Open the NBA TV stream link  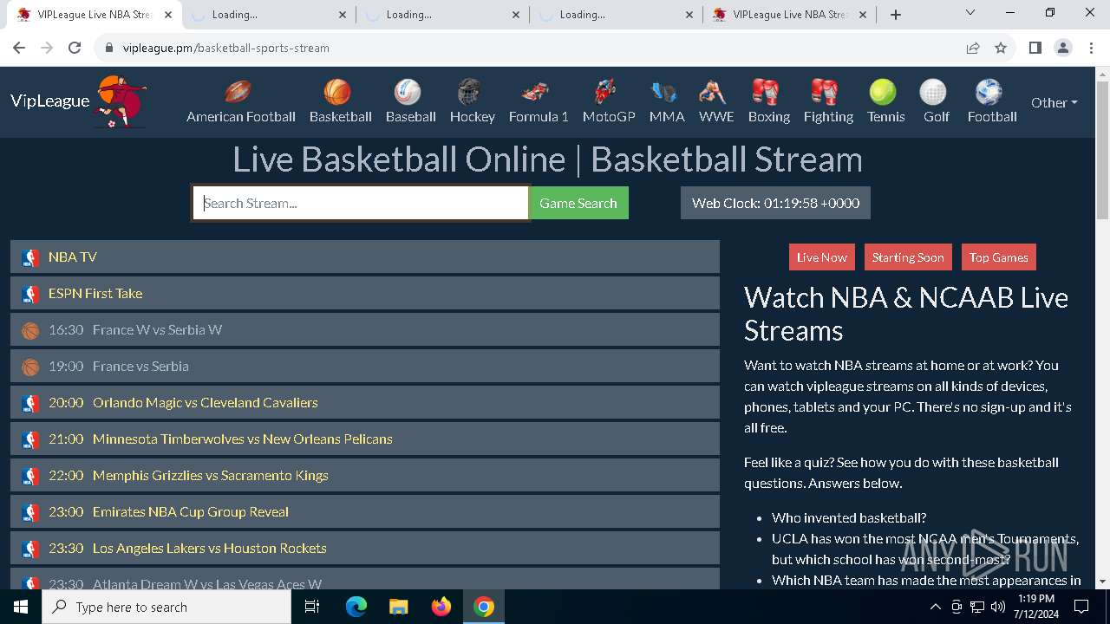coord(365,257)
